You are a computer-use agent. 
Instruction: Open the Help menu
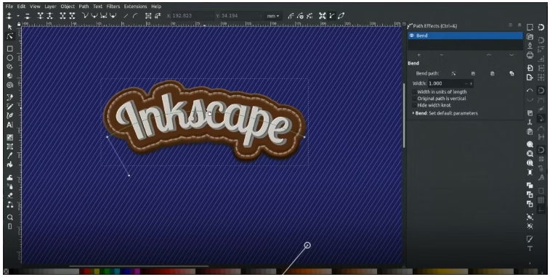(x=156, y=7)
